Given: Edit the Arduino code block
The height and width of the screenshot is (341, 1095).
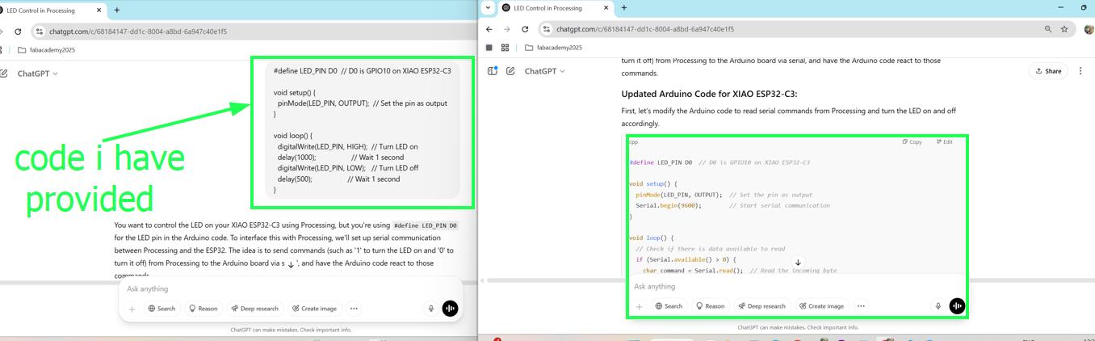Looking at the screenshot, I should (x=945, y=142).
